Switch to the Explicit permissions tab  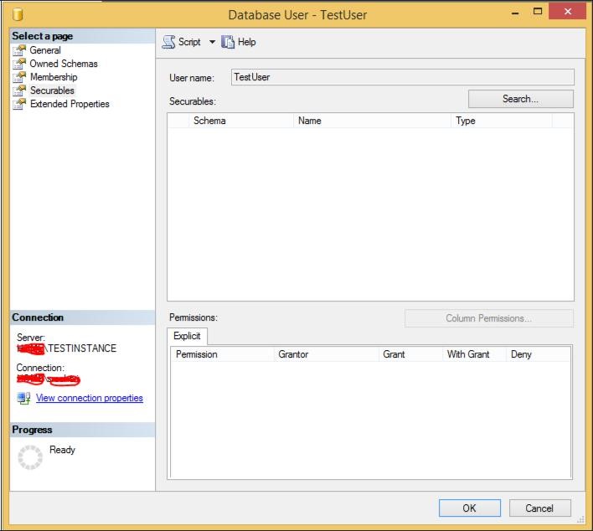pos(187,336)
